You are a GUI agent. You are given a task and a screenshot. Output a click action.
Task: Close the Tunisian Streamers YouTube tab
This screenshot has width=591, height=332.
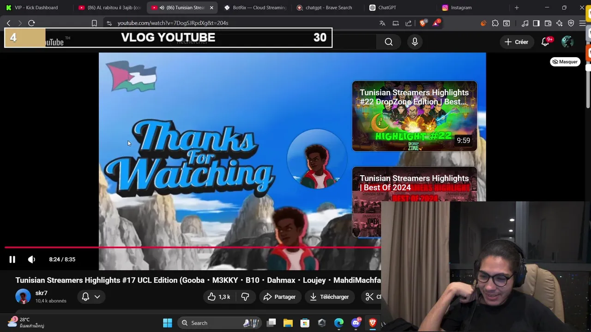coord(211,7)
